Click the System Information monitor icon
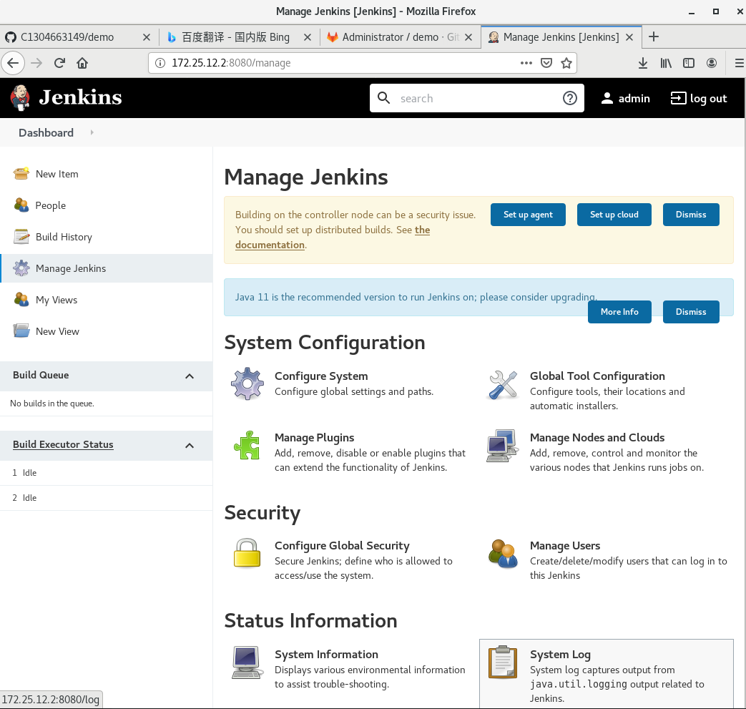Screen dimensions: 746x709 coord(247,662)
